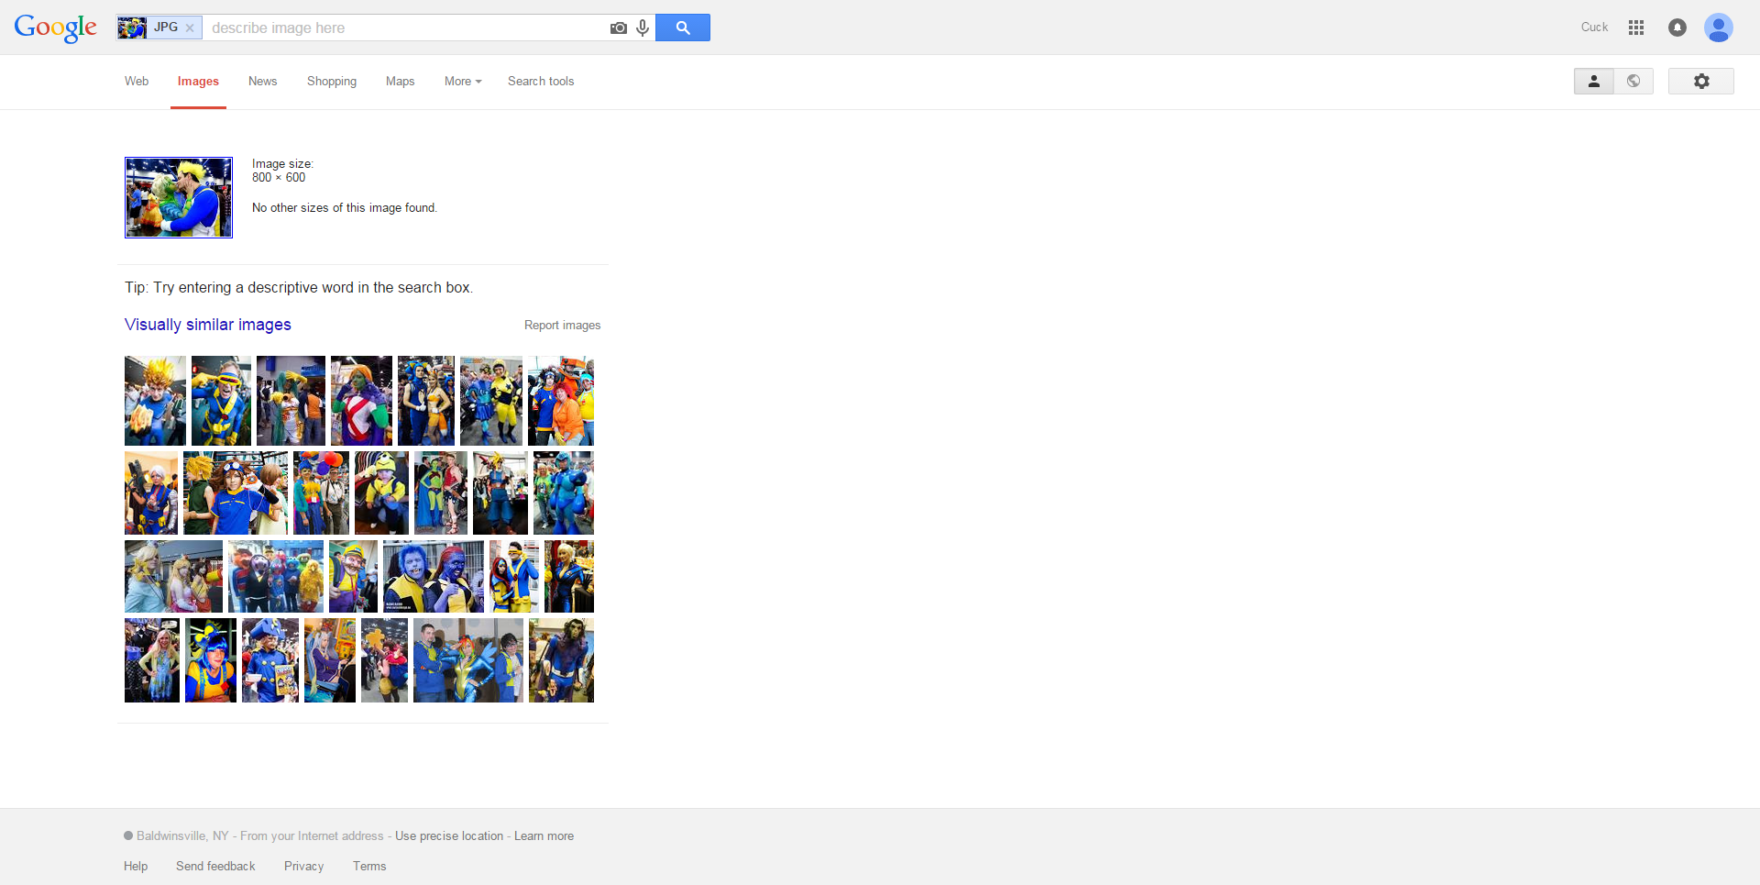Viewport: 1760px width, 885px height.
Task: Click the small image preview inside search chip
Action: pos(132,28)
